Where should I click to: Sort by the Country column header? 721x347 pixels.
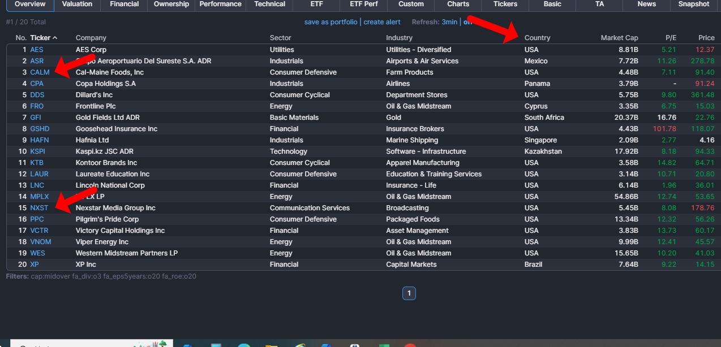click(537, 38)
